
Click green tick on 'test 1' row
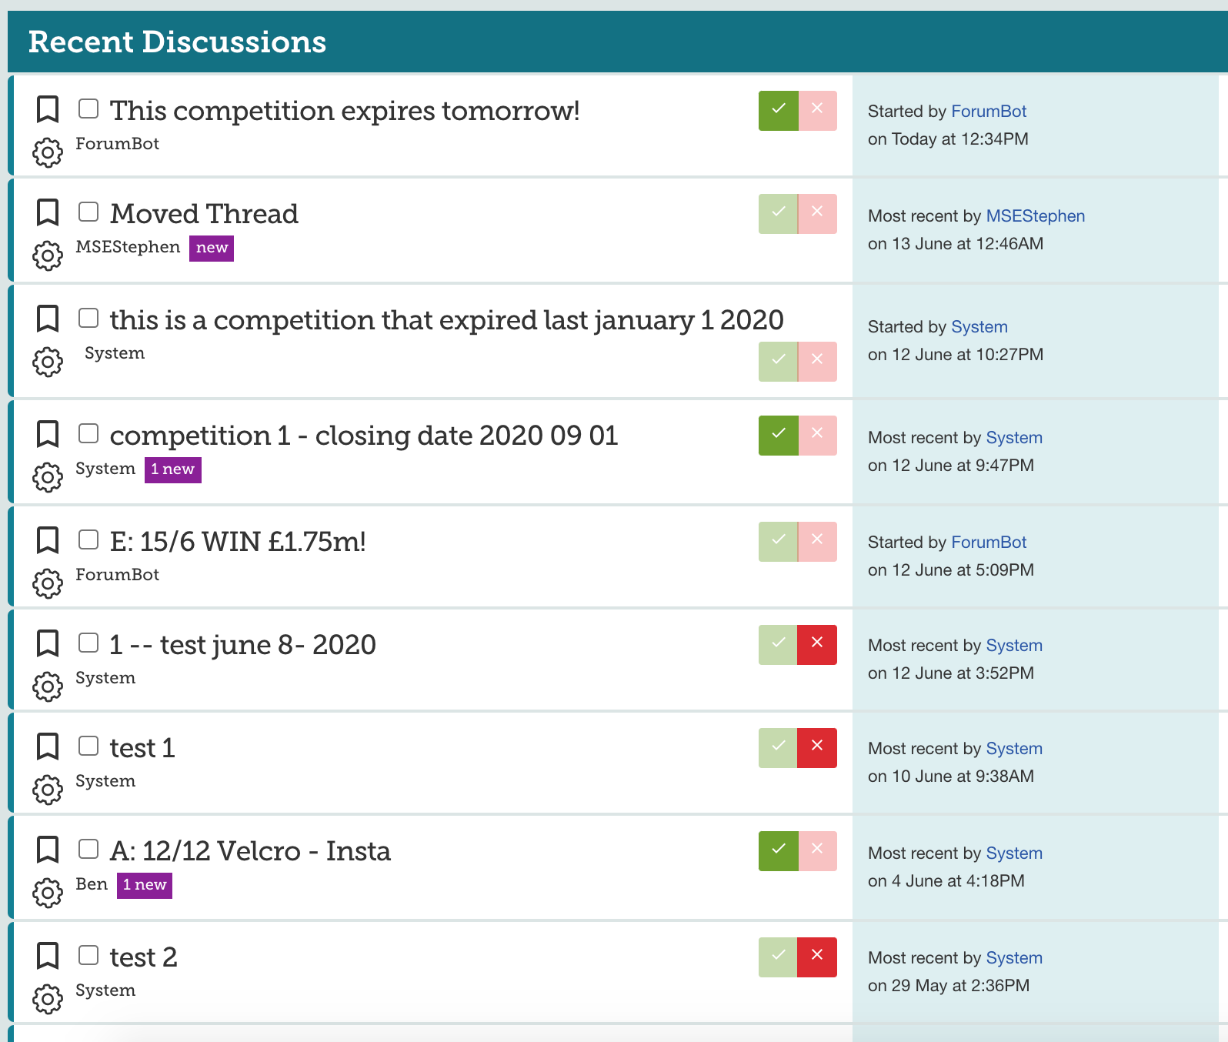click(778, 748)
